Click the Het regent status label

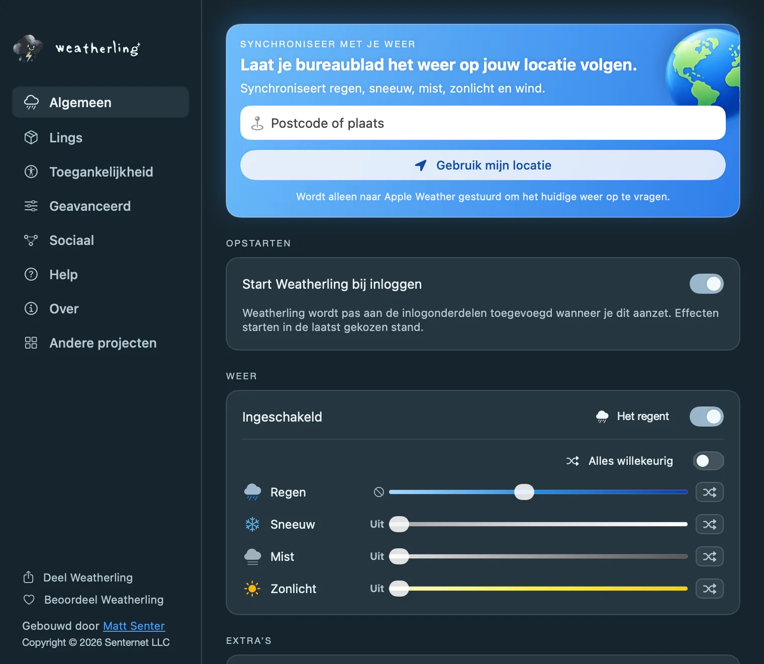point(643,417)
